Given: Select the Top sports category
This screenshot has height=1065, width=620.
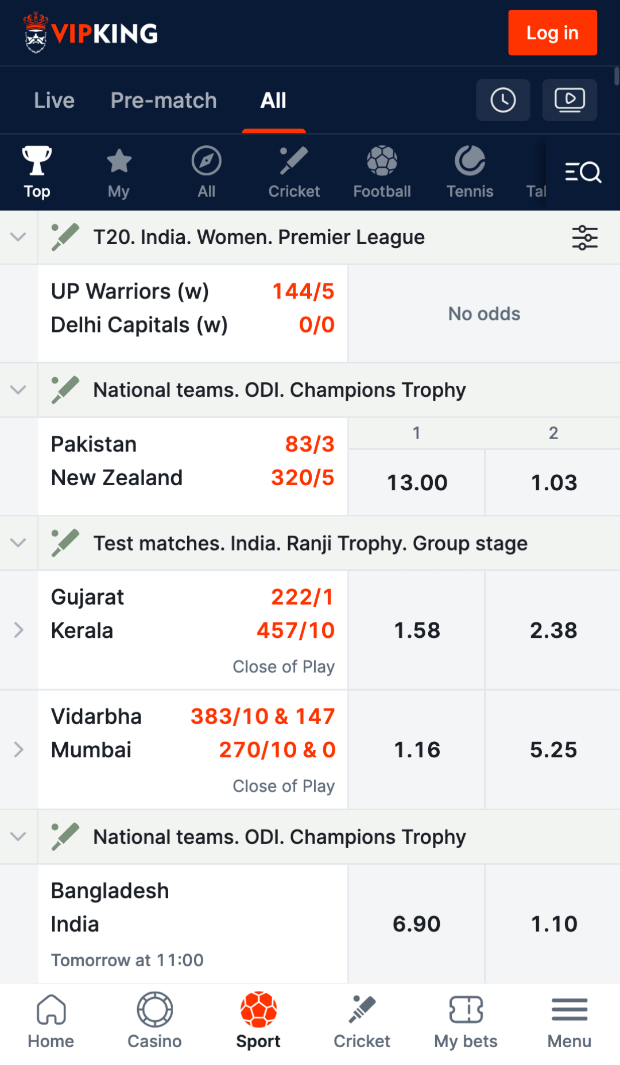Looking at the screenshot, I should [x=36, y=169].
